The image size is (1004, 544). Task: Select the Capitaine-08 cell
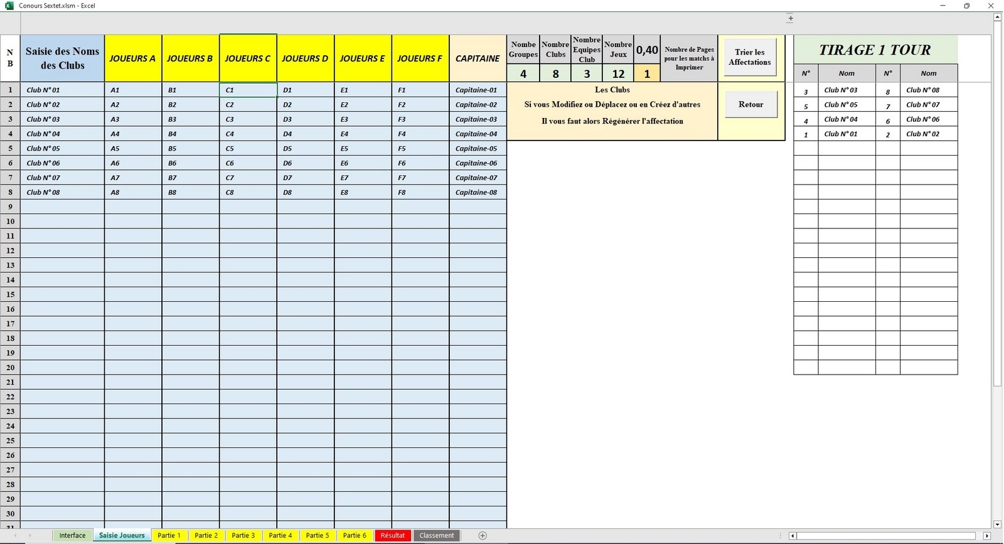(x=478, y=192)
